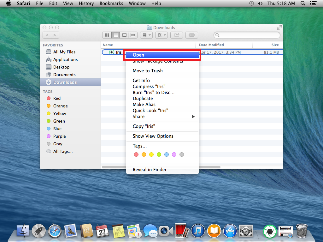Switch Finder to column view
Image resolution: width=323 pixels, height=242 pixels.
click(124, 35)
